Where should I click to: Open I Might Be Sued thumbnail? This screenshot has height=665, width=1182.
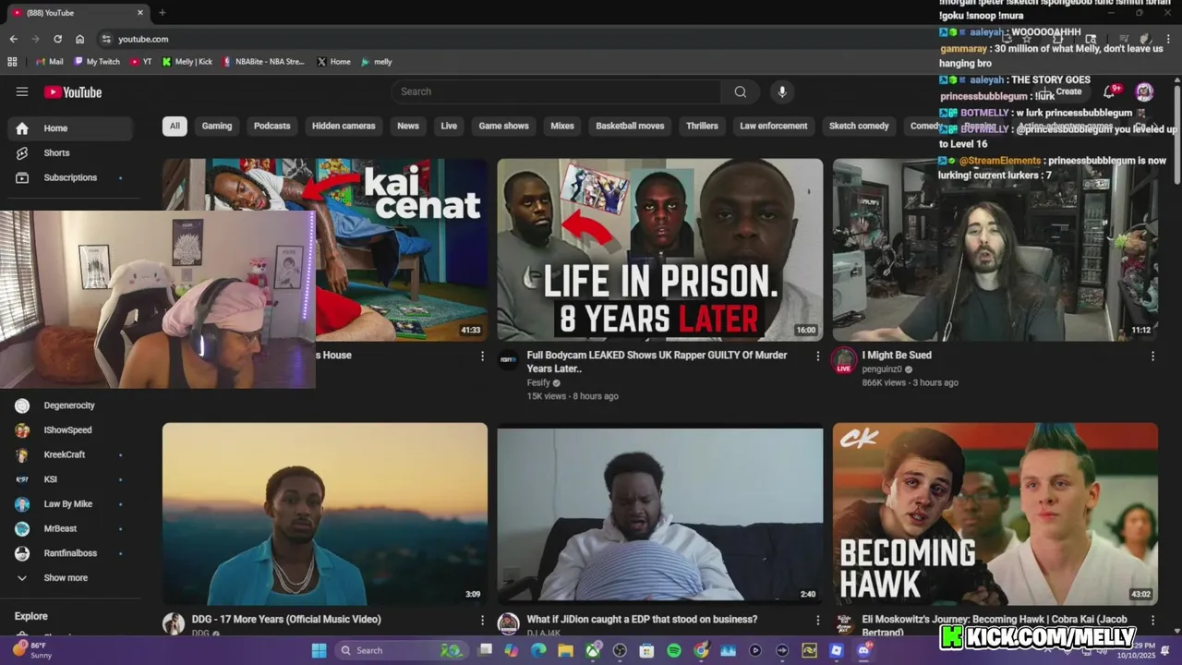tap(995, 249)
